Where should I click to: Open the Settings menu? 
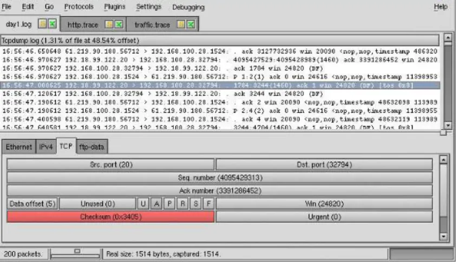pos(148,6)
